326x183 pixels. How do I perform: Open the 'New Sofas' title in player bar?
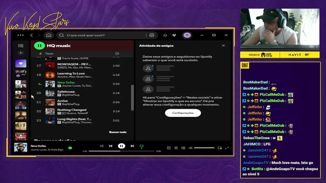click(38, 146)
